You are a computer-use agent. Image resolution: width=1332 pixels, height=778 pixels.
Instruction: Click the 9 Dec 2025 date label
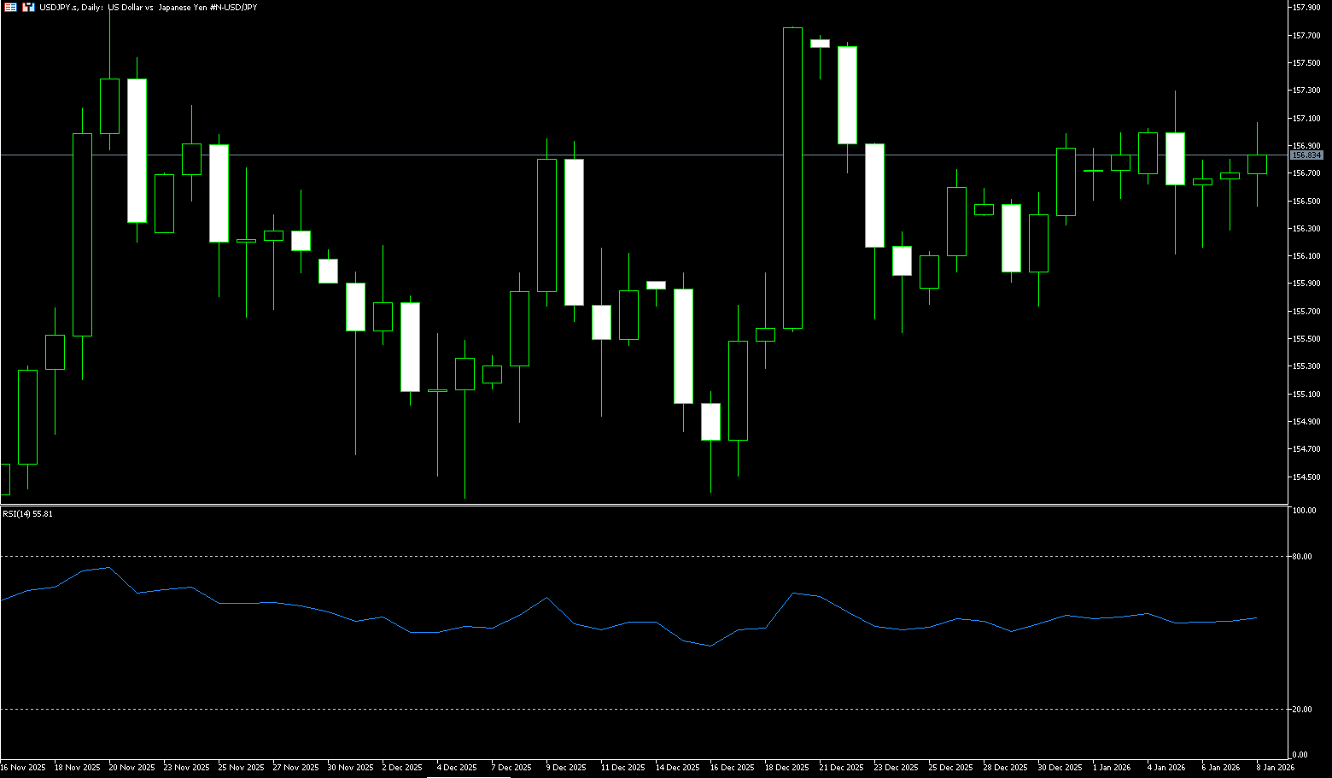566,768
